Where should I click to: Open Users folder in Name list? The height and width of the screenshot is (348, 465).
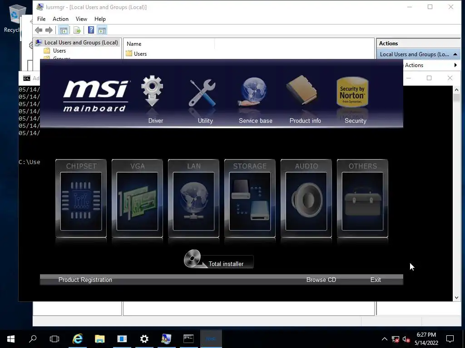point(136,53)
